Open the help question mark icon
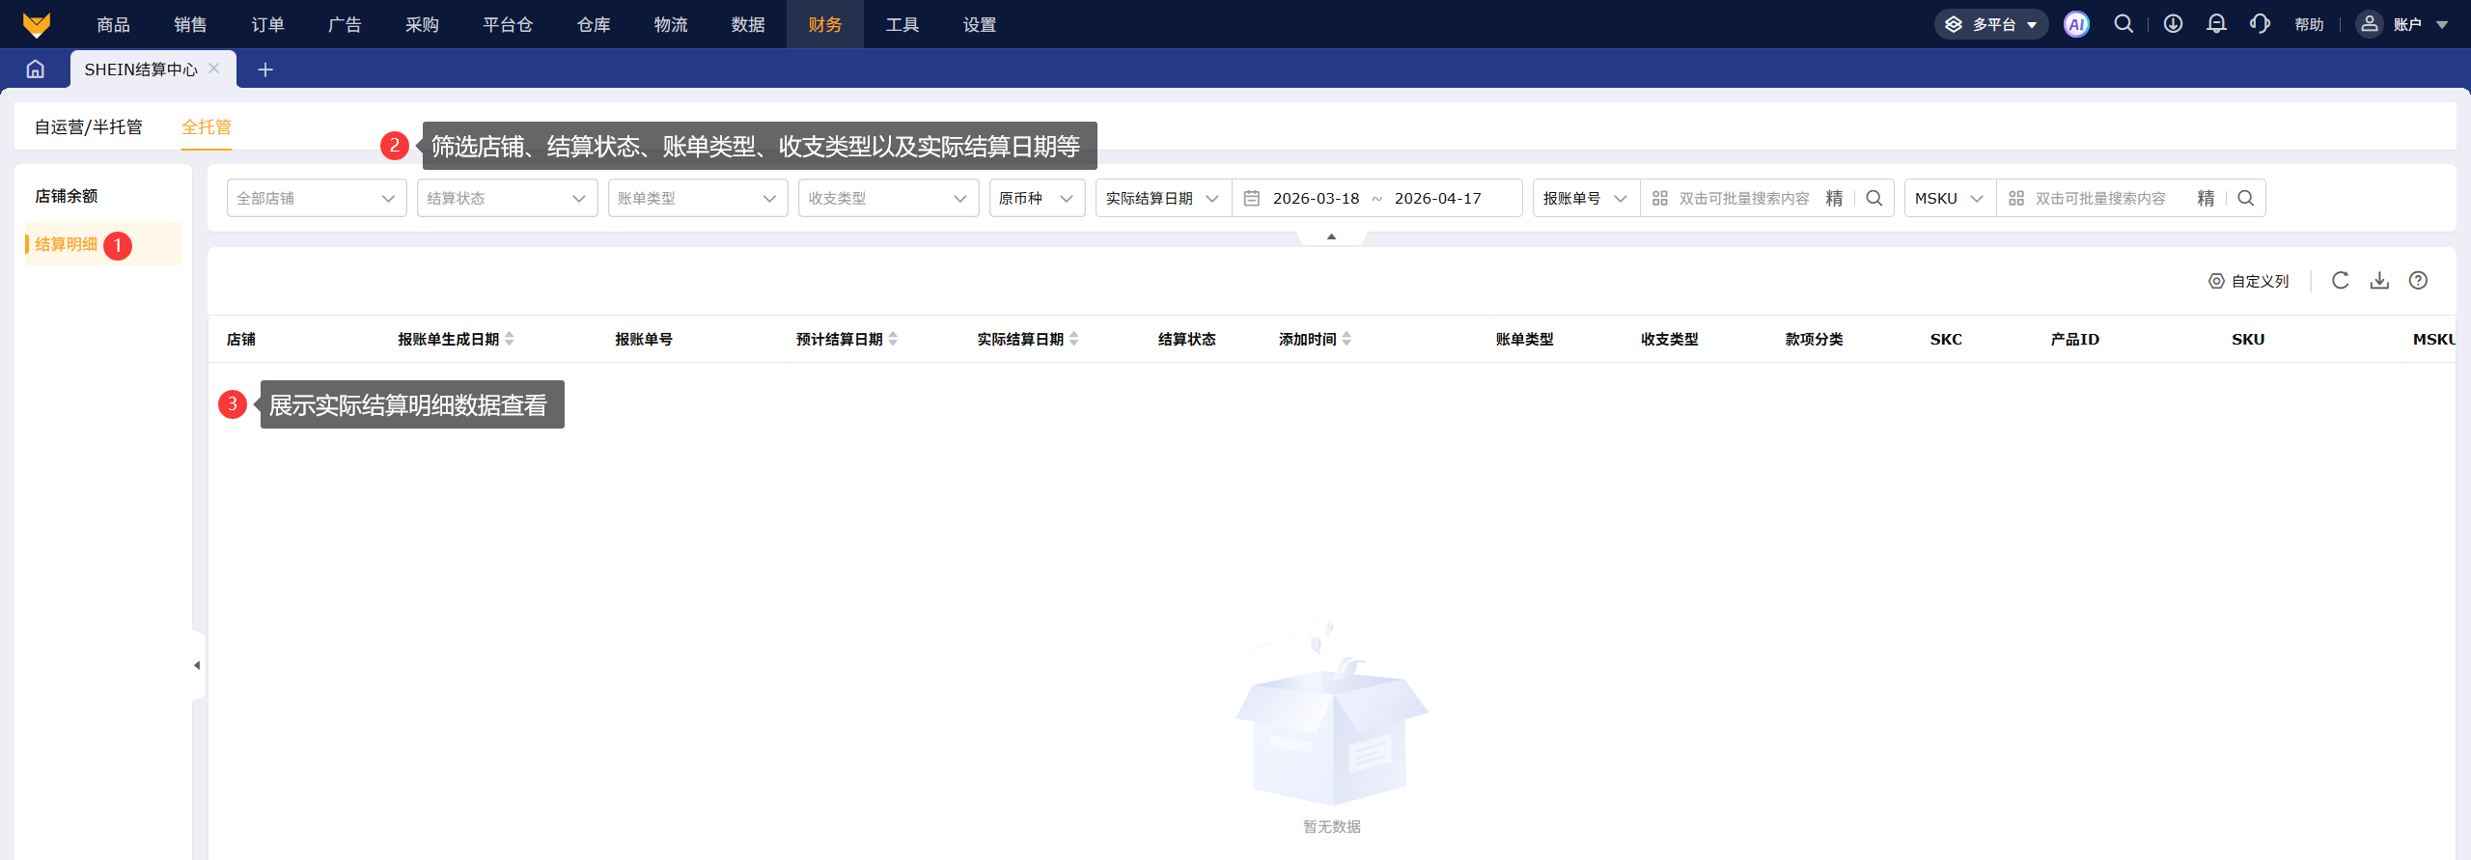This screenshot has width=2471, height=860. 2418,281
